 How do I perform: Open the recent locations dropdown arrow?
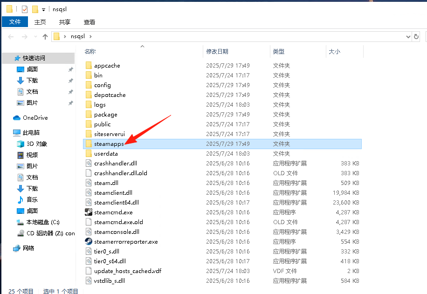pyautogui.click(x=35, y=36)
